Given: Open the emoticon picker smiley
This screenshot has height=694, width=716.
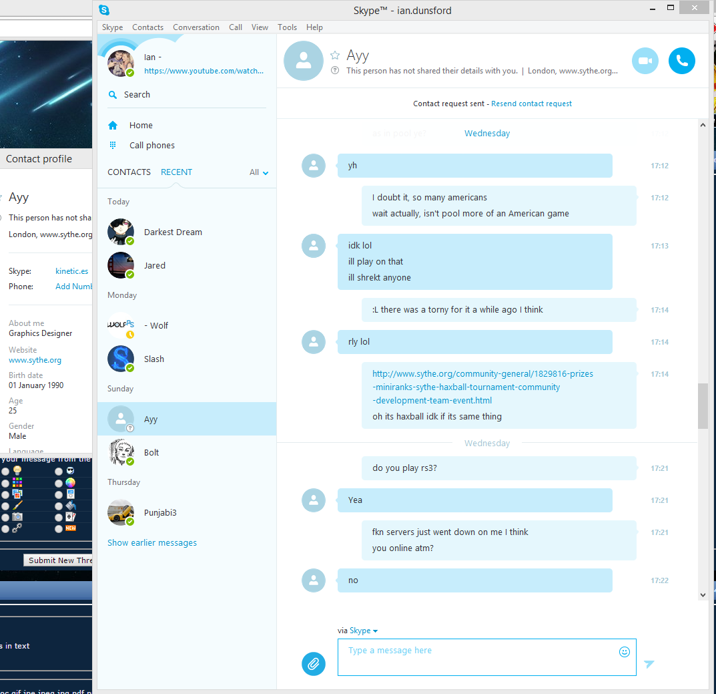Looking at the screenshot, I should point(624,652).
